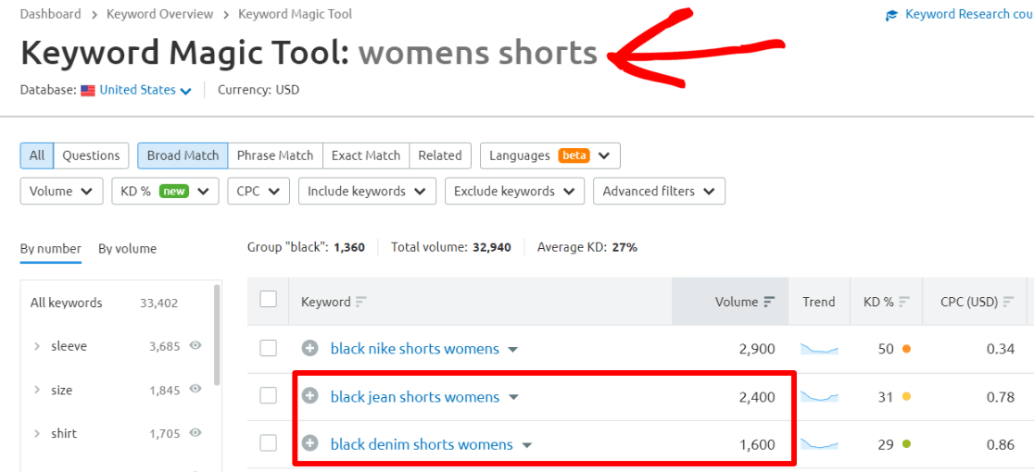Toggle eye icon for shirt group
The height and width of the screenshot is (472, 1034).
coord(195,432)
